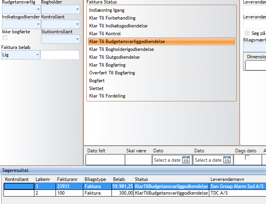Sort results by Kontrollant column header
The height and width of the screenshot is (204, 266).
click(x=19, y=179)
